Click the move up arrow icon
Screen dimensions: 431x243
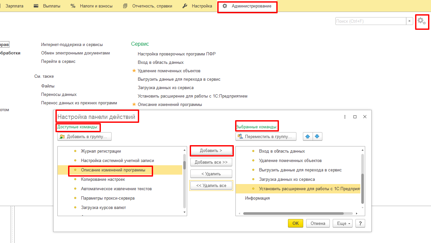308,136
